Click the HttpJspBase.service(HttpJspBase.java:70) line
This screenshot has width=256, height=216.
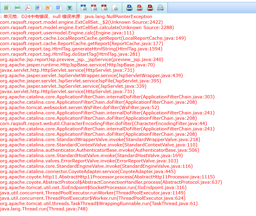tap(77, 65)
